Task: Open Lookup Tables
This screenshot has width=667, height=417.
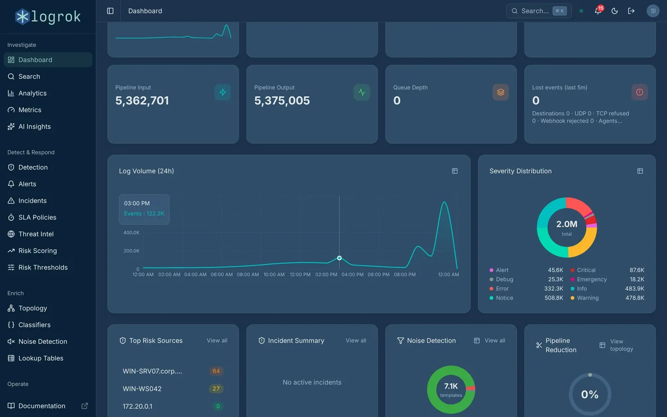Action: tap(48, 358)
